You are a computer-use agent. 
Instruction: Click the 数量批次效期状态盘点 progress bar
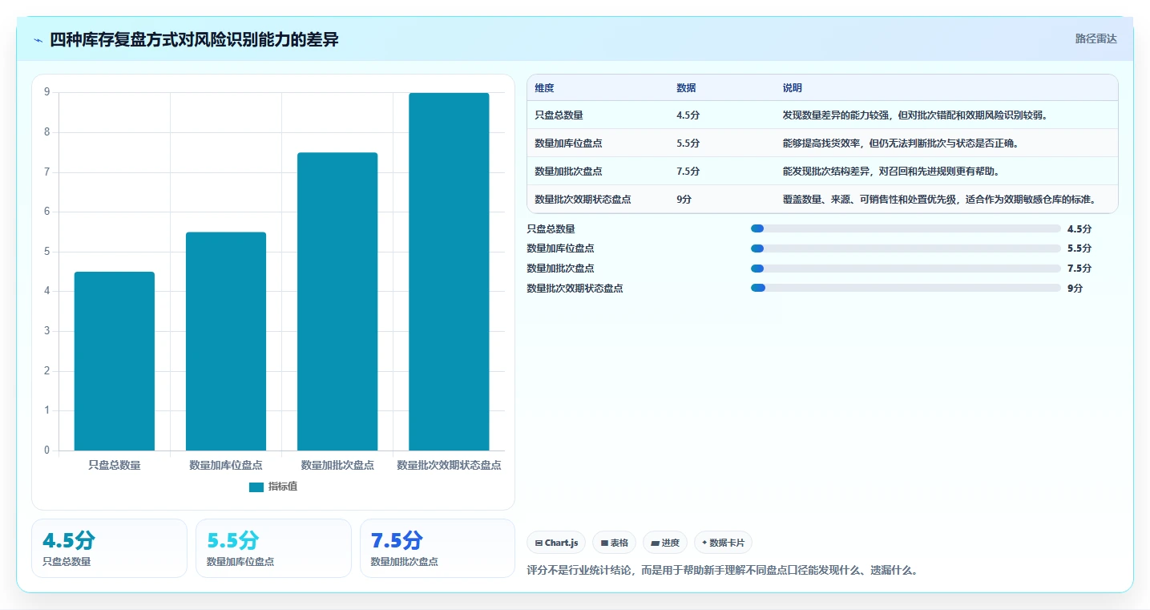click(x=906, y=288)
